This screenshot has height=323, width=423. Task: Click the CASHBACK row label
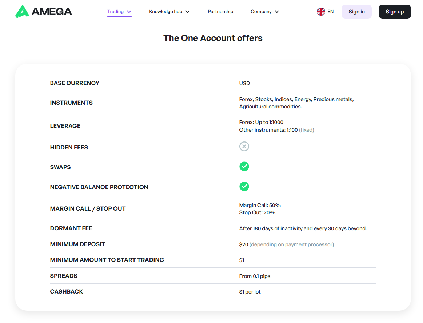(67, 291)
